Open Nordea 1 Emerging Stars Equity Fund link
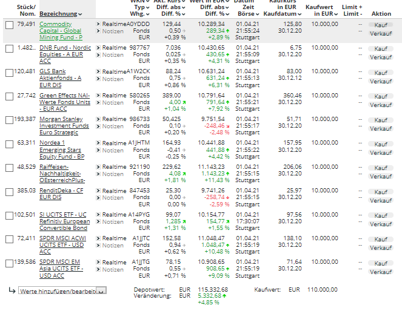This screenshot has height=311, width=402. point(62,149)
